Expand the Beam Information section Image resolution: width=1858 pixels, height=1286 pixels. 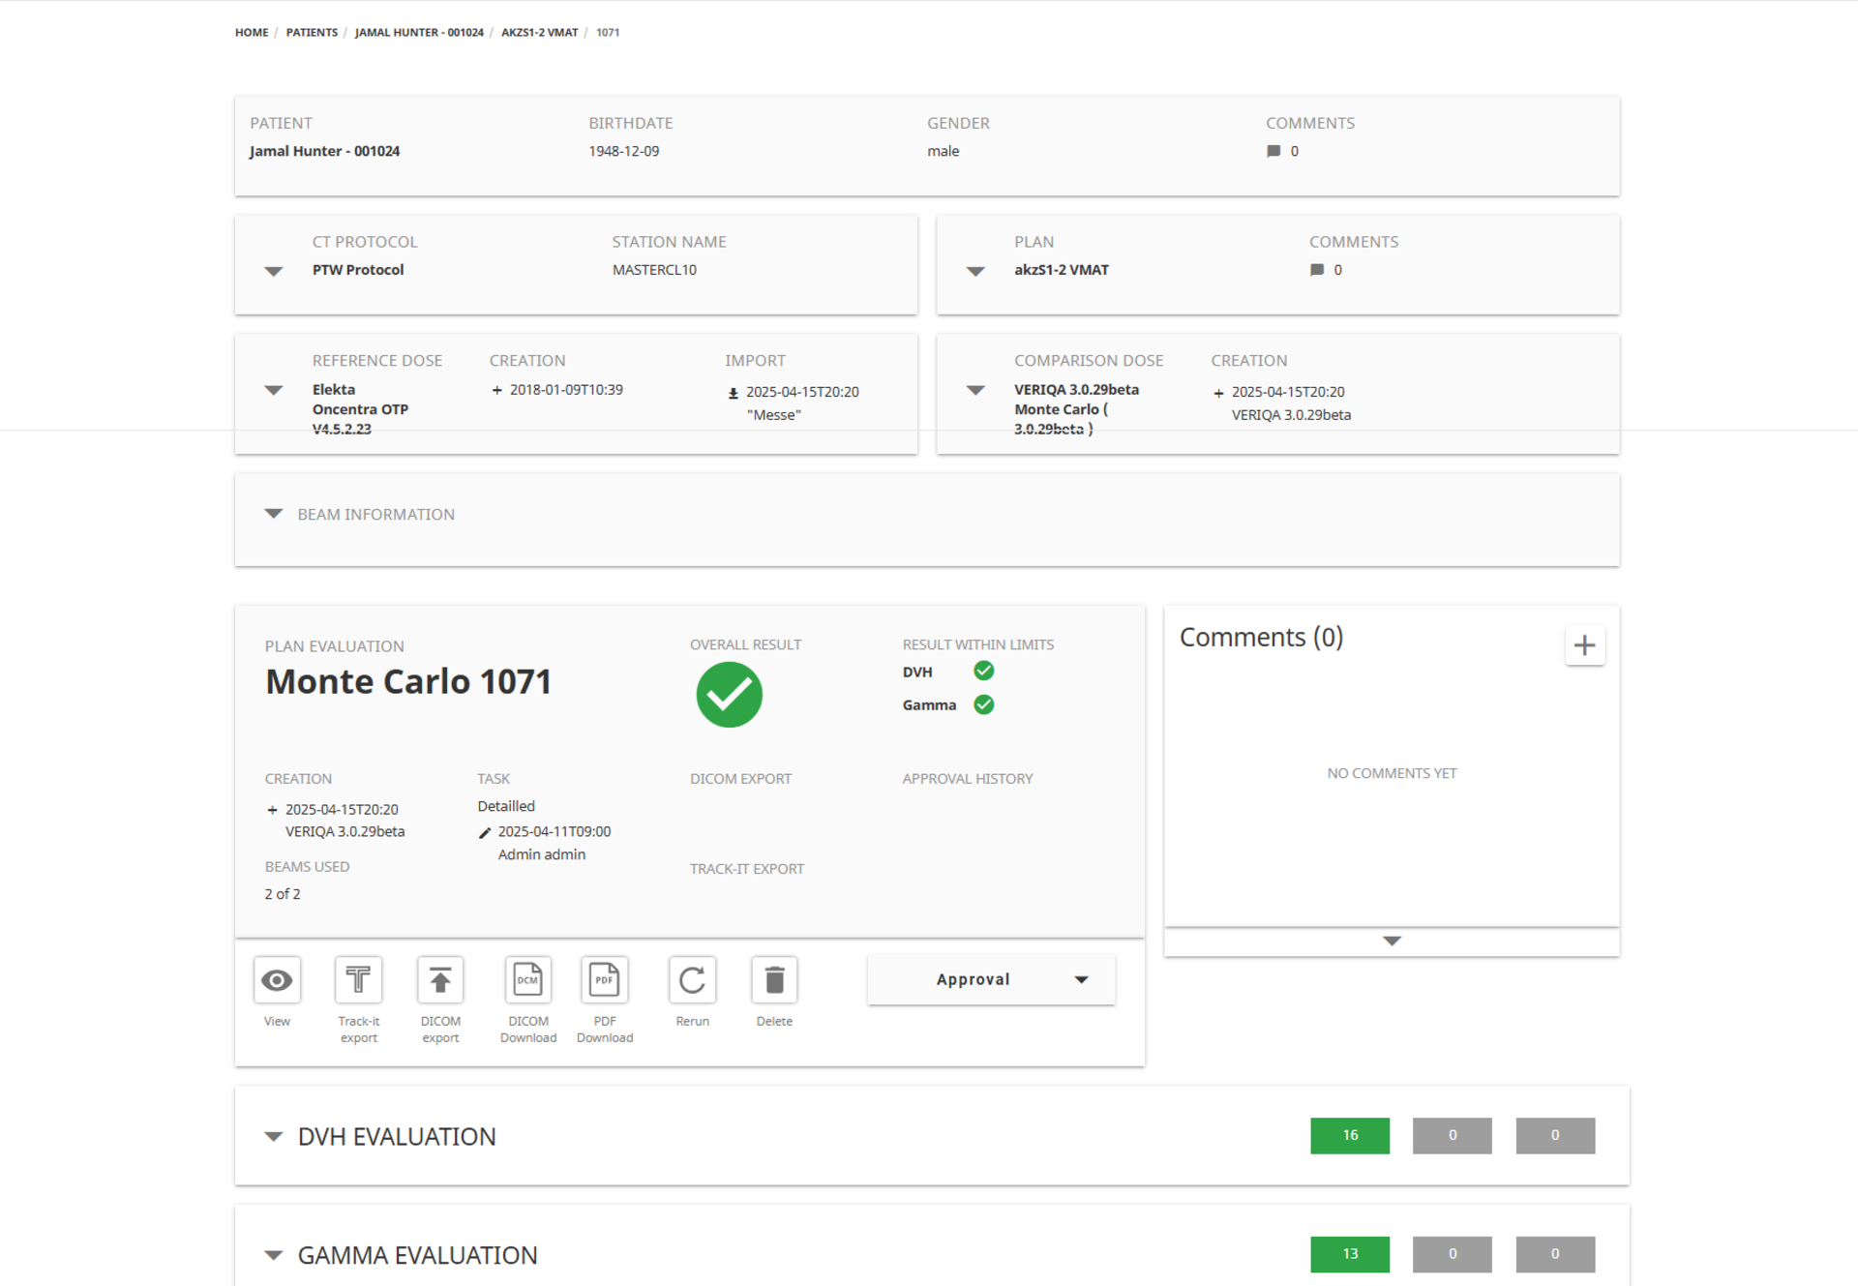pos(274,514)
